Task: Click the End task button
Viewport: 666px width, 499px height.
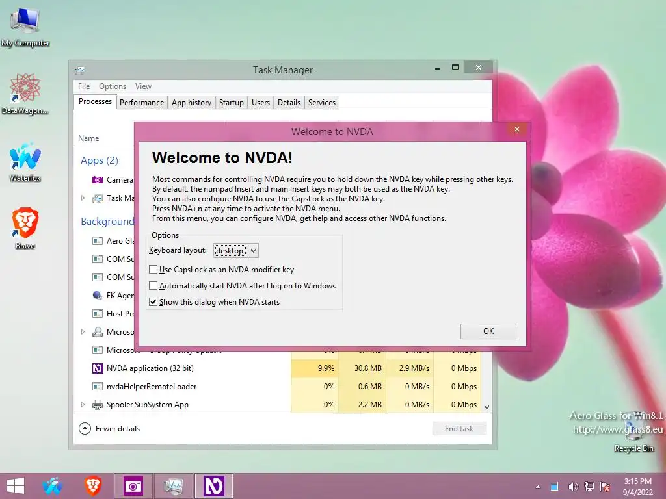Action: (459, 429)
